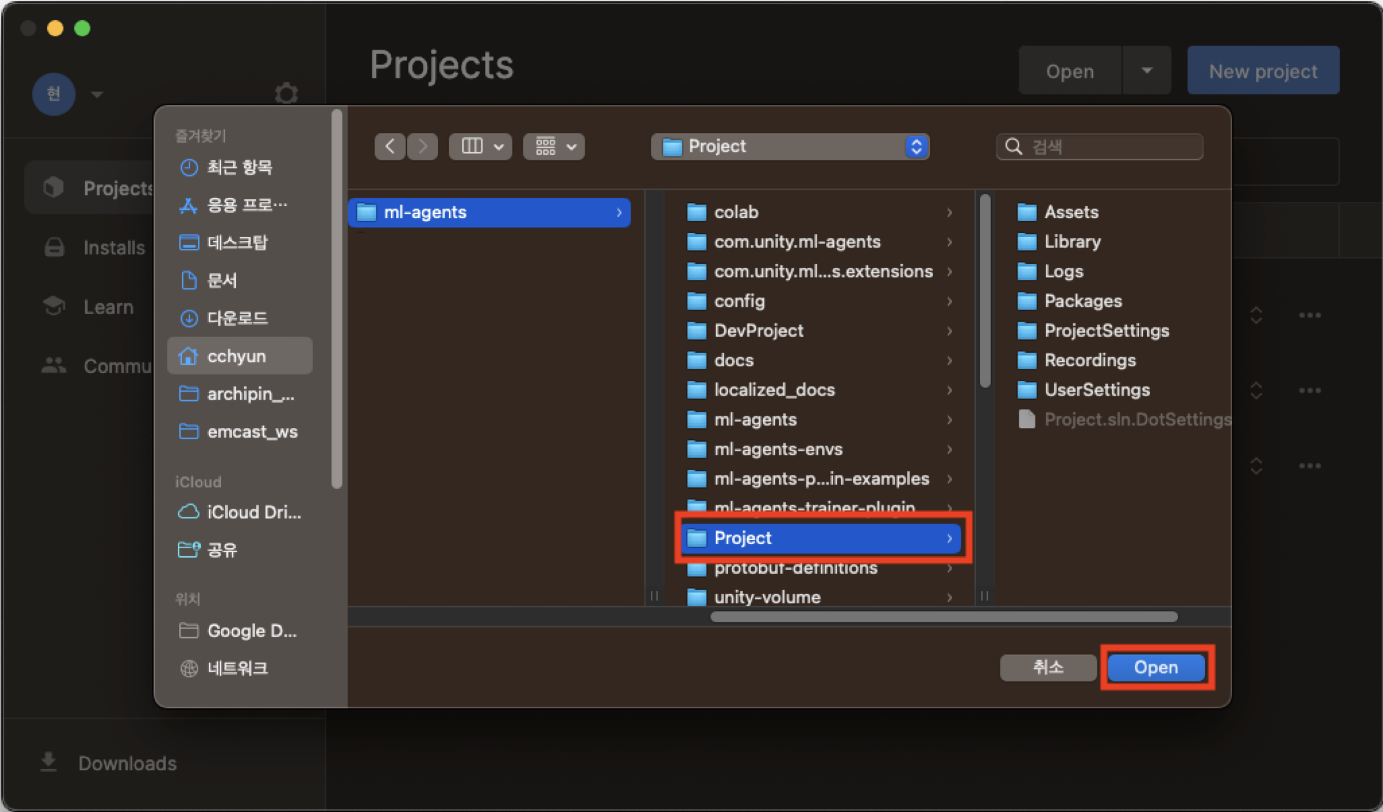The image size is (1383, 812).
Task: Expand the Open button dropdown arrow
Action: click(x=1146, y=71)
